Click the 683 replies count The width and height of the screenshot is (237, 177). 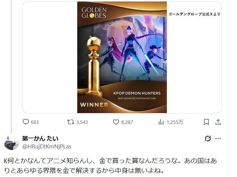point(35,122)
